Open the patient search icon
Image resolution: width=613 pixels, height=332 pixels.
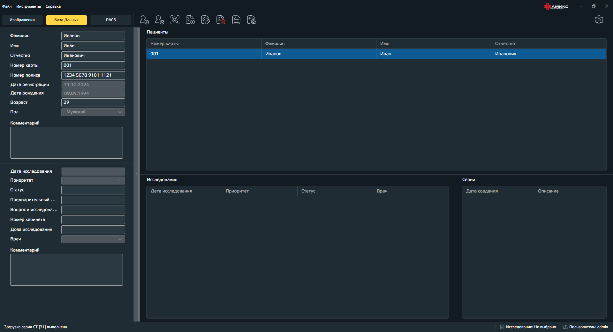(x=175, y=20)
